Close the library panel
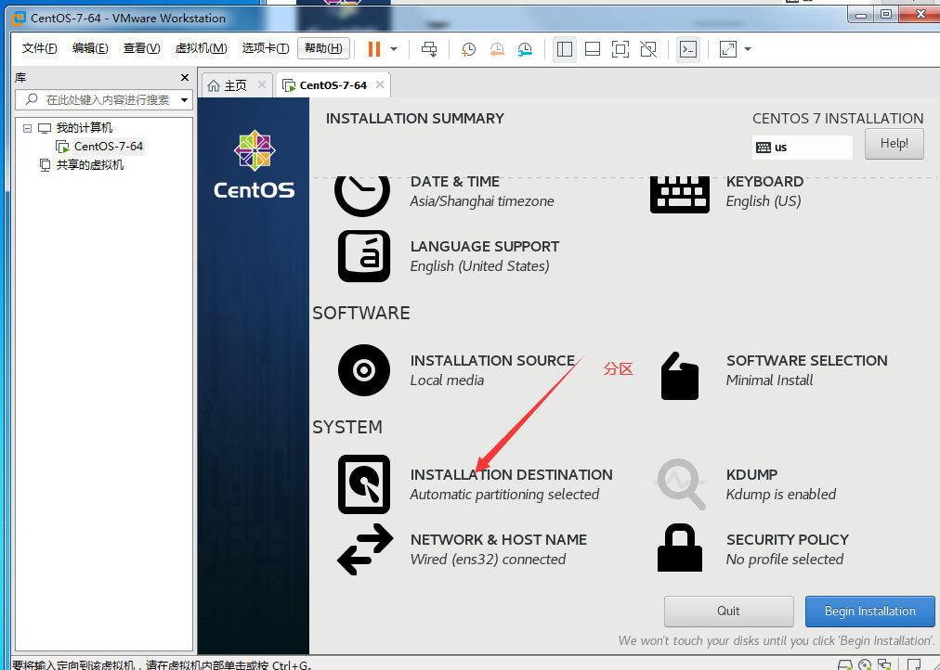 tap(185, 77)
